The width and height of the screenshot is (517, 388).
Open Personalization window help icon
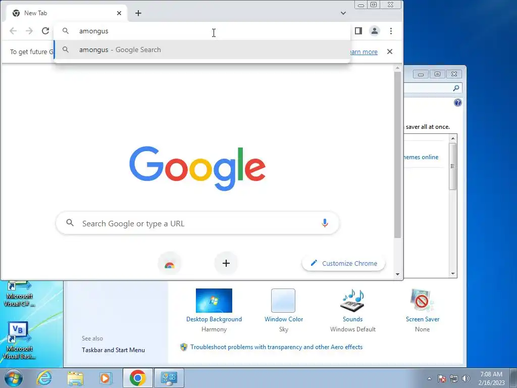tap(458, 103)
